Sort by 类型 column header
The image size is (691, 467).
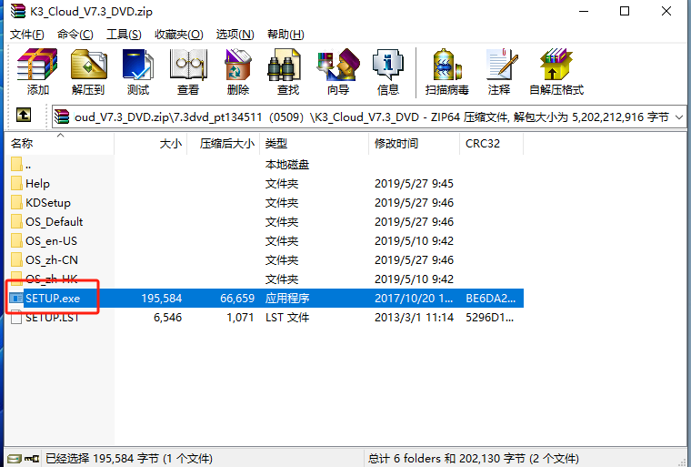pyautogui.click(x=314, y=144)
